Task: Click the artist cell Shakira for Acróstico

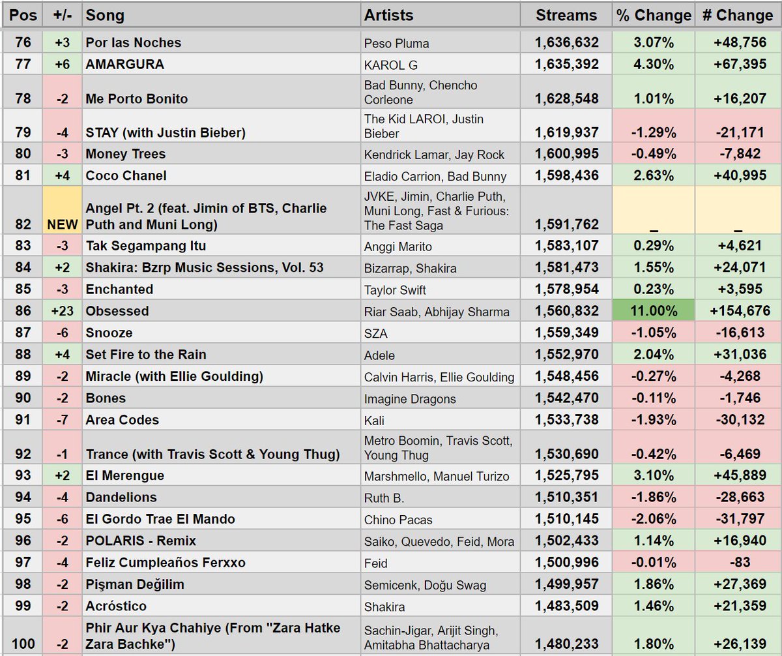Action: (441, 606)
